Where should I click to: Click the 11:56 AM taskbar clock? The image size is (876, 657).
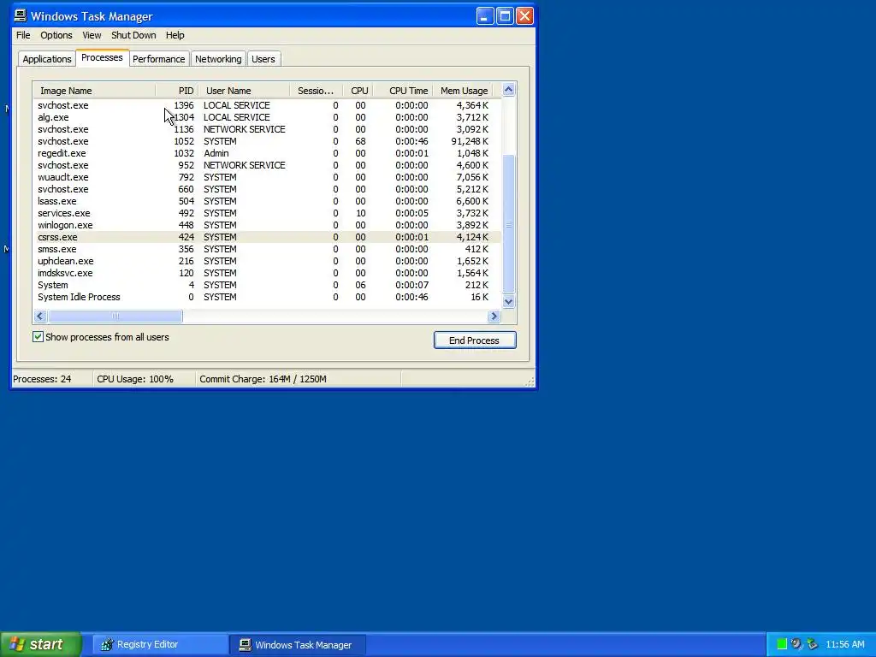[844, 645]
